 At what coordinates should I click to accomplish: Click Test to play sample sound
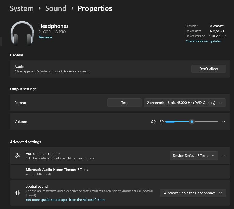(124, 103)
